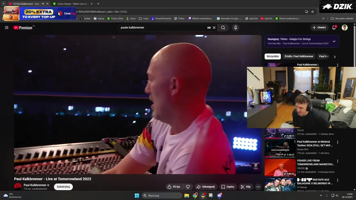Click the volume icon in system tray
This screenshot has height=200, width=356.
point(337,196)
